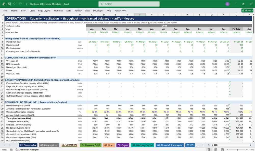
Task: Add a new sheet with plus button
Action: point(203,145)
